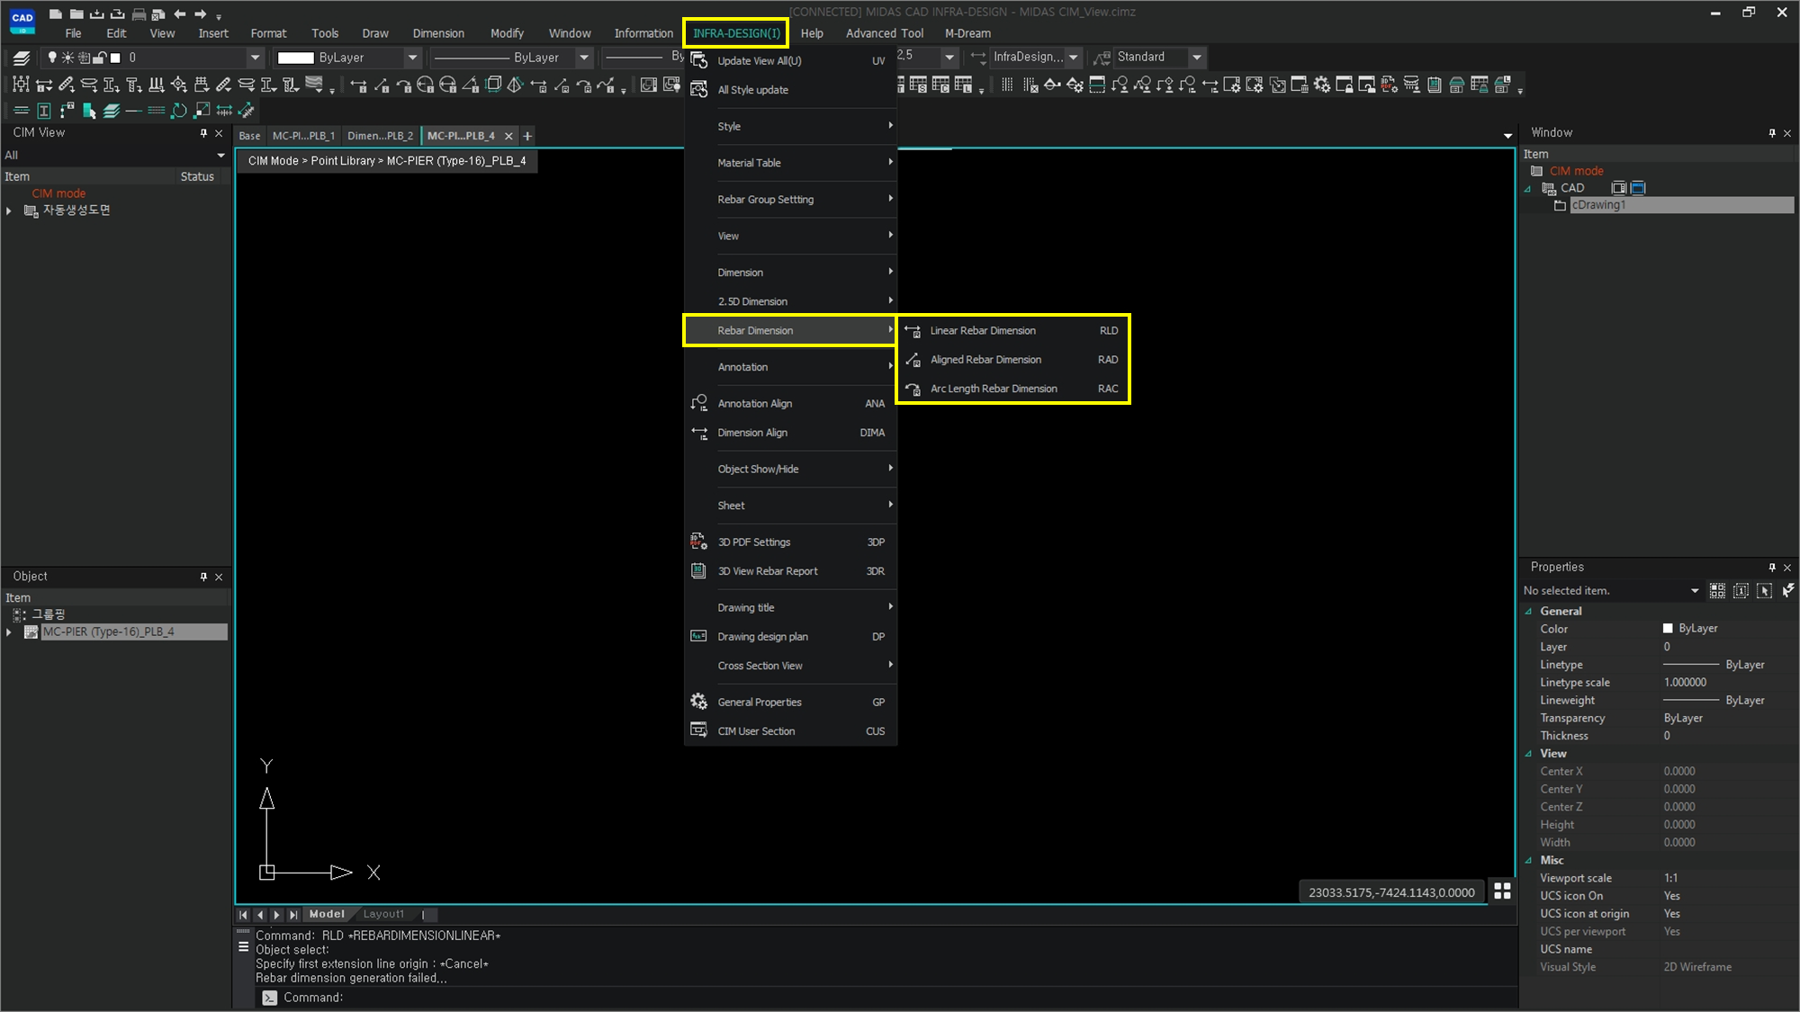1800x1012 pixels.
Task: Click the 3D View Rebar Report icon
Action: point(699,570)
